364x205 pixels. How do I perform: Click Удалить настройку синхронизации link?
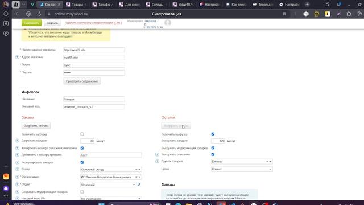(x=93, y=23)
